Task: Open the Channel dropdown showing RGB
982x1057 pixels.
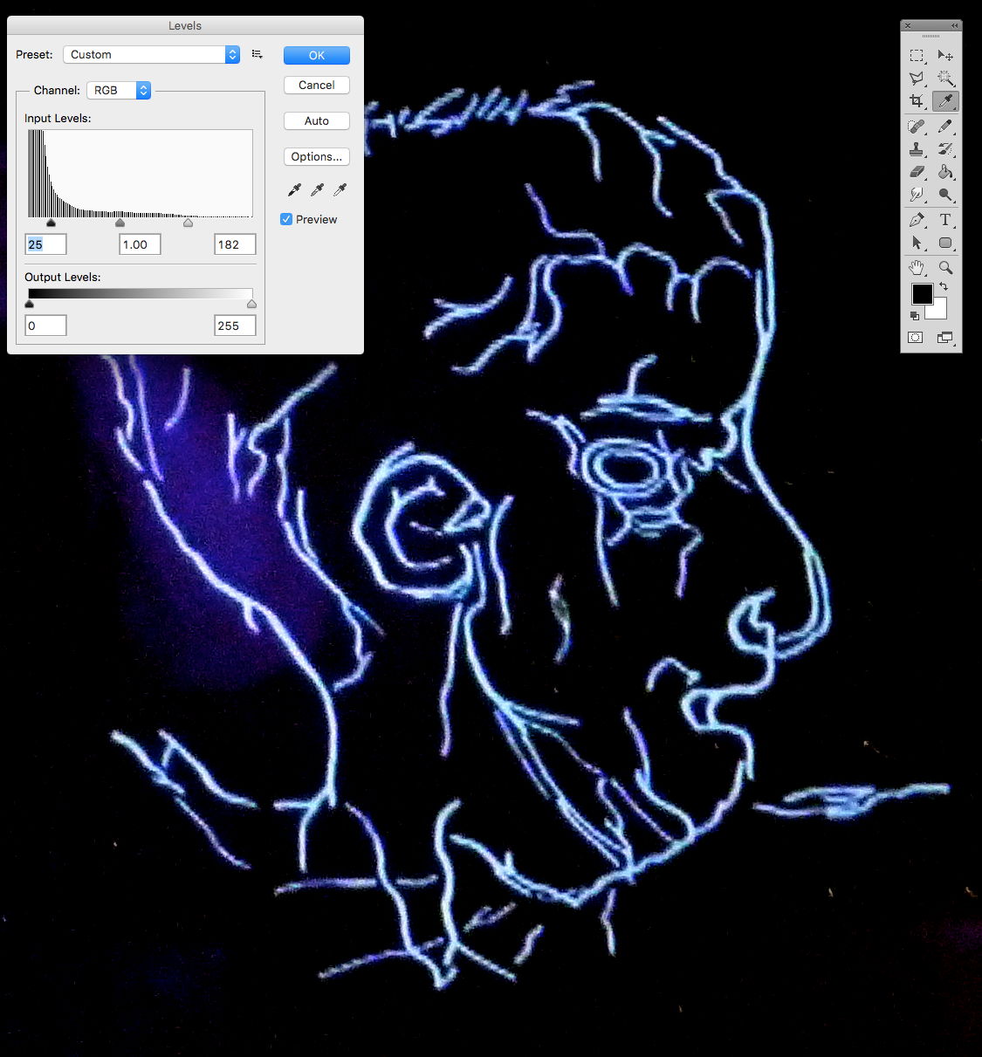Action: tap(119, 90)
